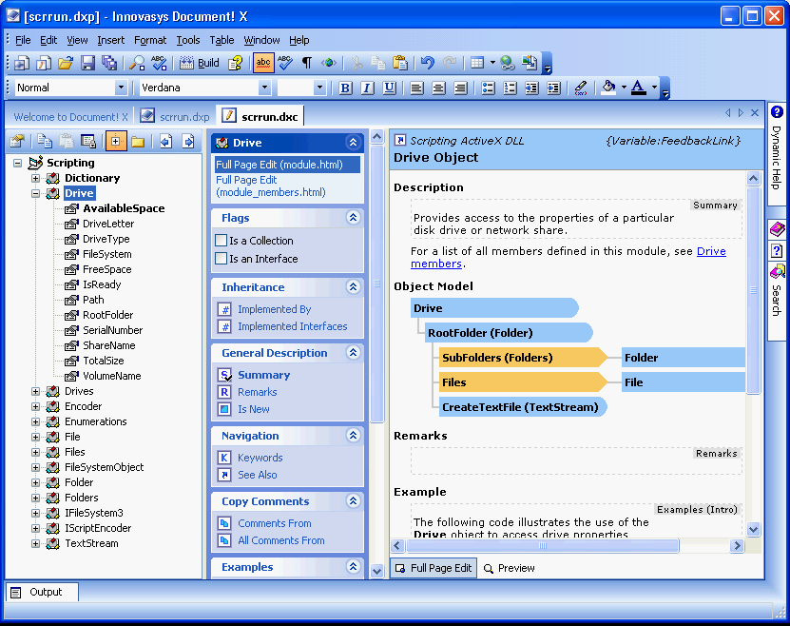Click the horizontal scrollbar in the editor pane

[543, 545]
